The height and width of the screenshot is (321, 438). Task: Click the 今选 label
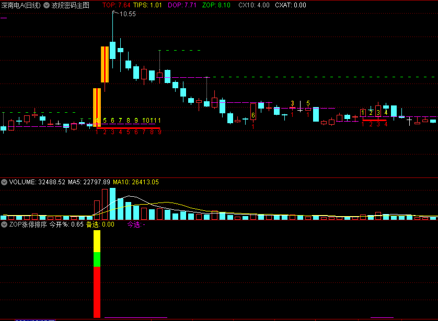(136, 224)
